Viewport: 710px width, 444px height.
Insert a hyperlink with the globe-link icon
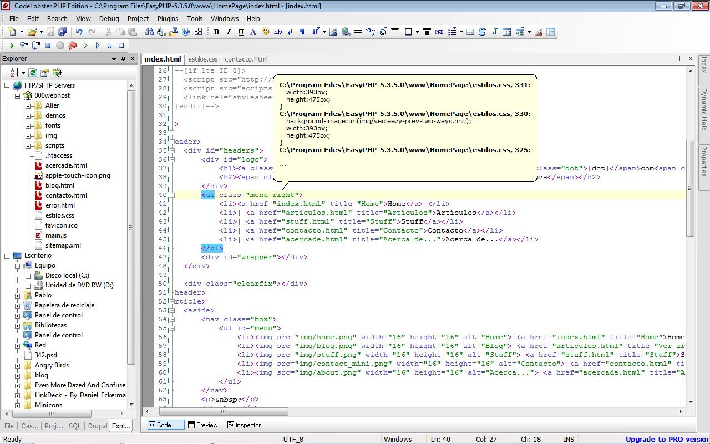345,32
